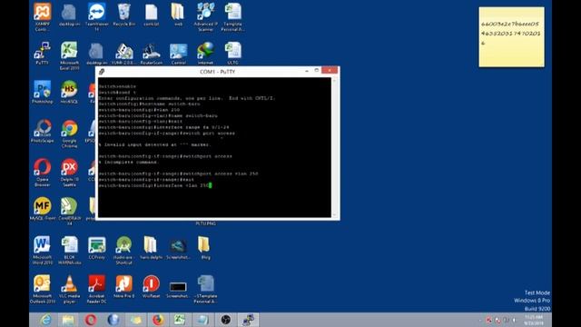Close the PuTTY window

(330, 71)
